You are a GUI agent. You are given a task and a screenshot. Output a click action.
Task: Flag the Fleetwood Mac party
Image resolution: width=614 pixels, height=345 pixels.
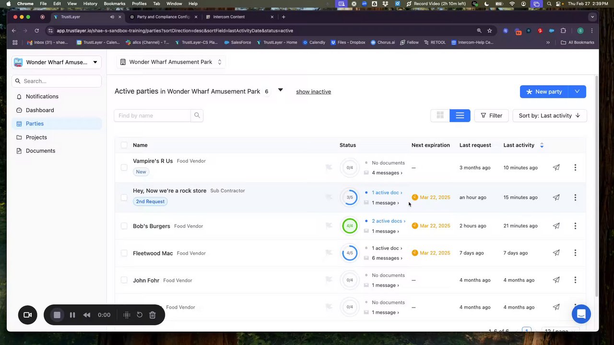(329, 253)
